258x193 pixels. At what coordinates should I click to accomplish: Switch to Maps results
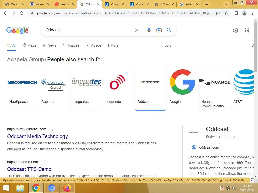tap(29, 45)
